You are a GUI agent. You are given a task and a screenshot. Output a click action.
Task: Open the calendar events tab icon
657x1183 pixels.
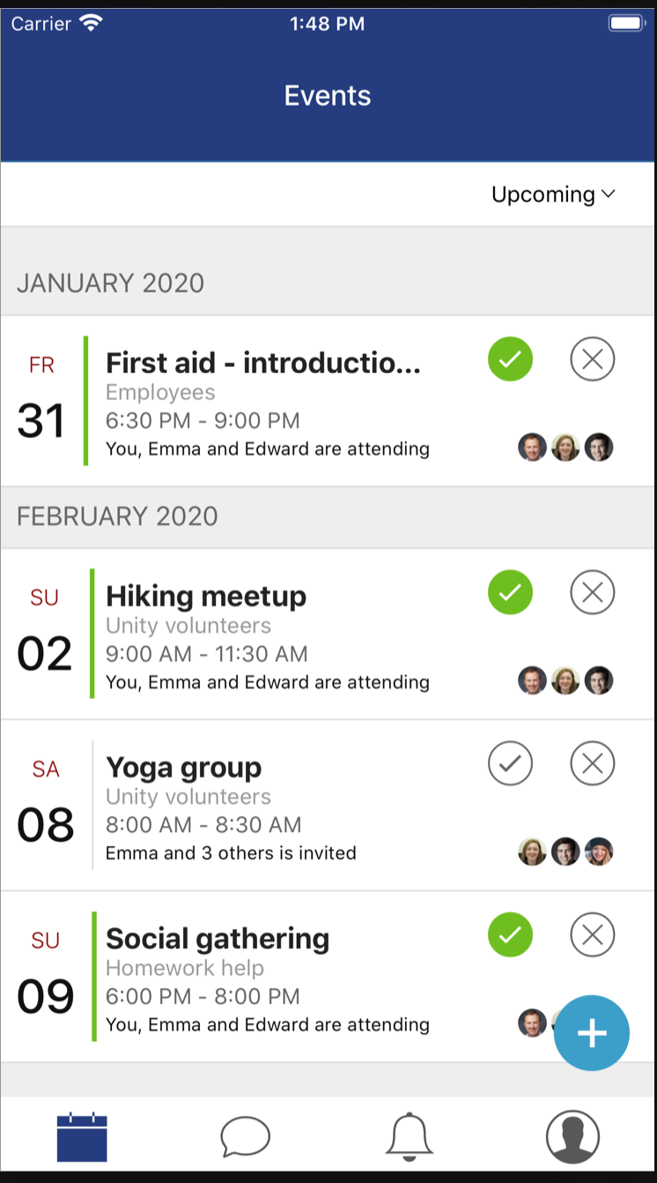(x=82, y=1137)
